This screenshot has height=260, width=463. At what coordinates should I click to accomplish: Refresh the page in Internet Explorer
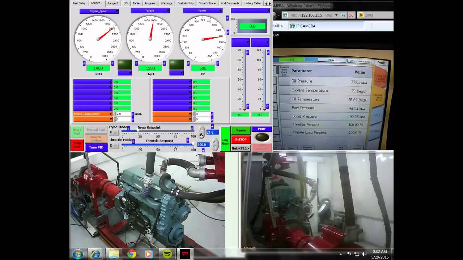click(343, 15)
